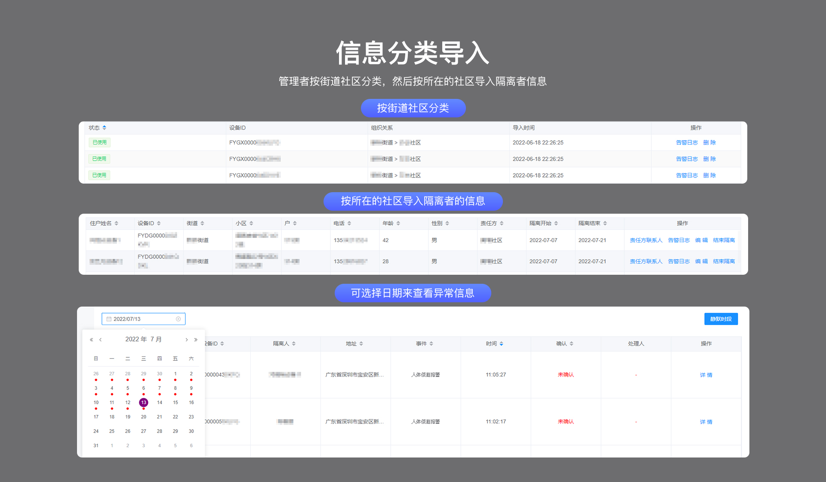The image size is (826, 482).
Task: Click the 已使用 tag in first device row
Action: pyautogui.click(x=99, y=142)
